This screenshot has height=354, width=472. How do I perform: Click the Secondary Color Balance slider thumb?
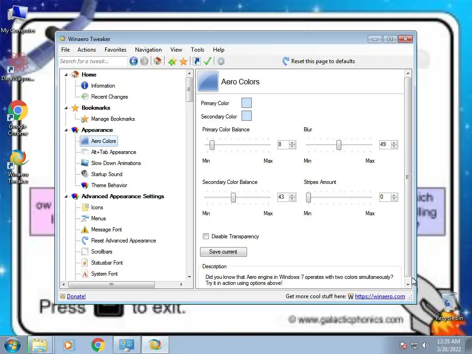click(x=233, y=197)
